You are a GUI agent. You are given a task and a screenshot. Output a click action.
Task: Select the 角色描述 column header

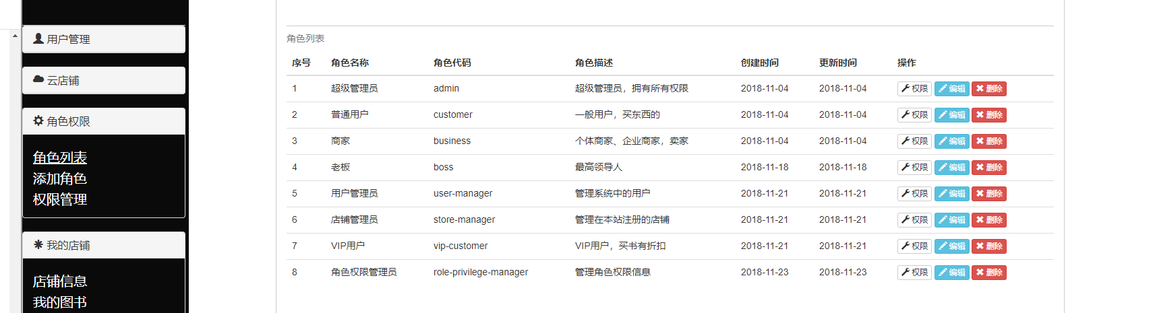pyautogui.click(x=594, y=63)
